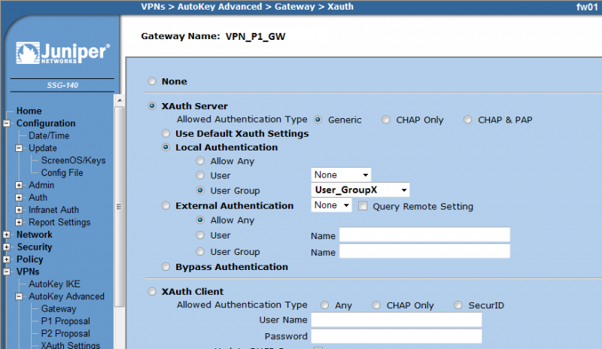
Task: Open Home in navigation tree
Action: (29, 111)
